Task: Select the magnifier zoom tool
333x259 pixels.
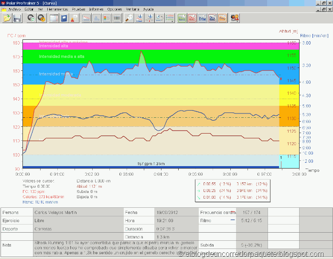Action: [129, 18]
